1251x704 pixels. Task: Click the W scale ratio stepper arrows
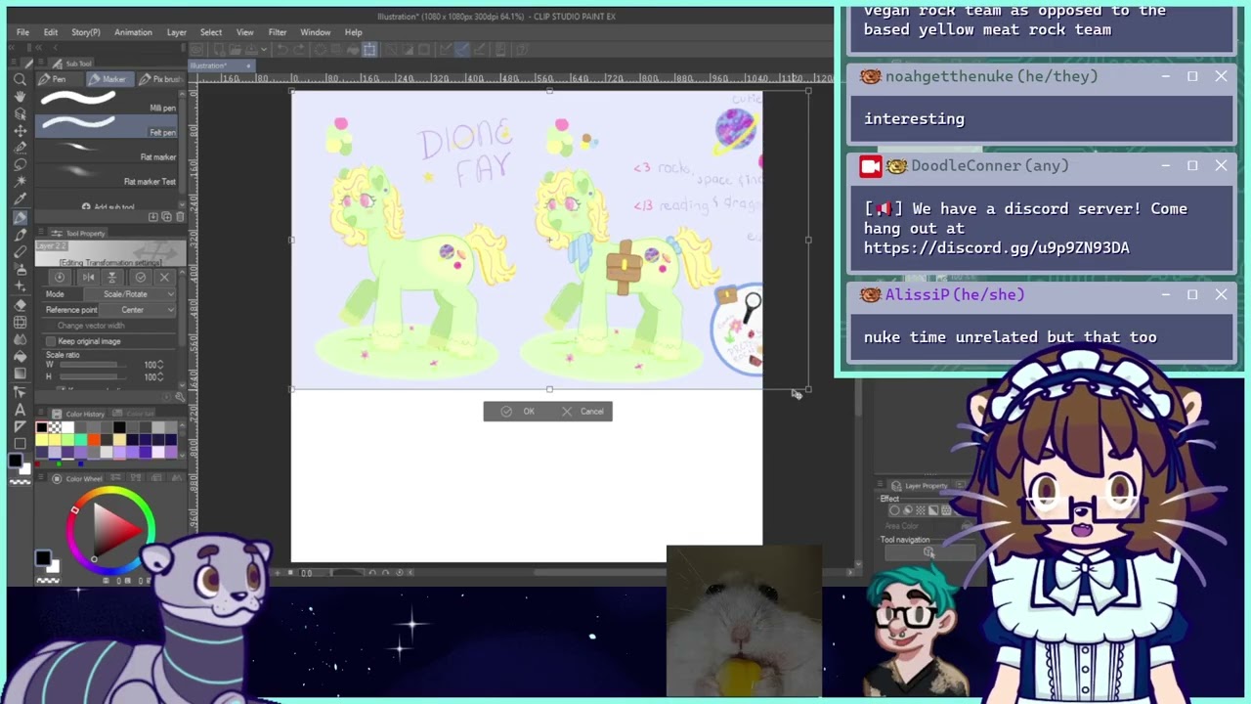click(x=160, y=365)
